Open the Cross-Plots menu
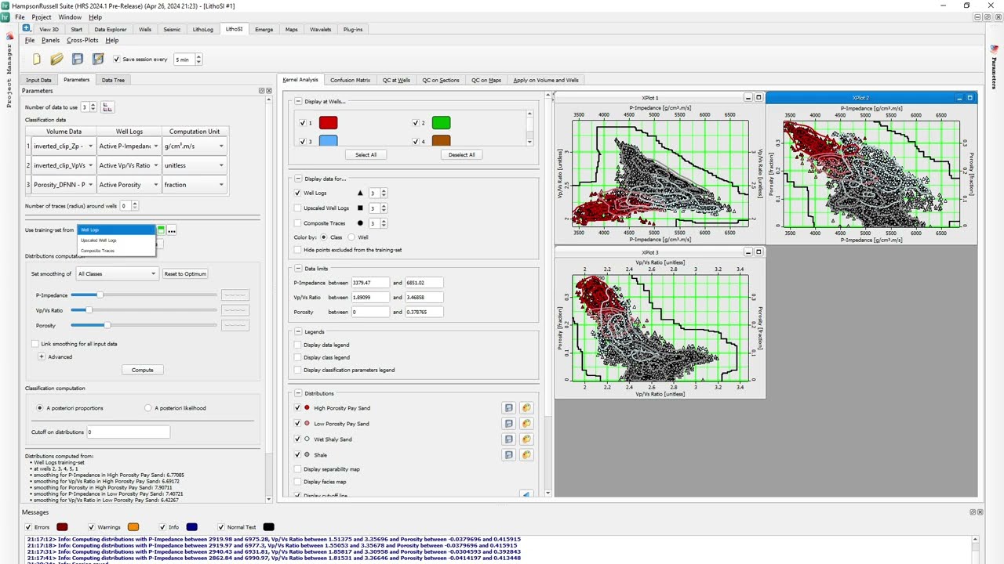This screenshot has width=1004, height=564. coord(82,40)
